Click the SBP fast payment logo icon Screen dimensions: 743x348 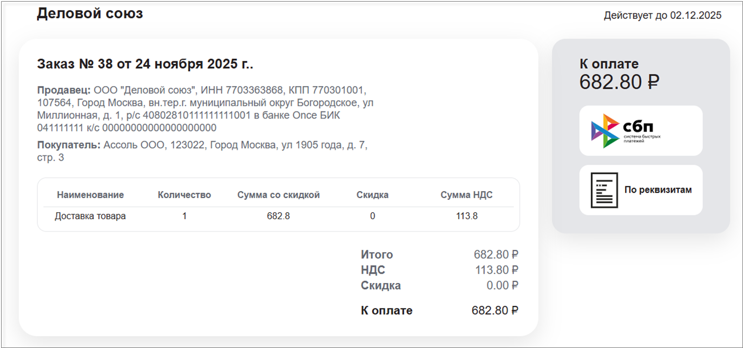605,130
